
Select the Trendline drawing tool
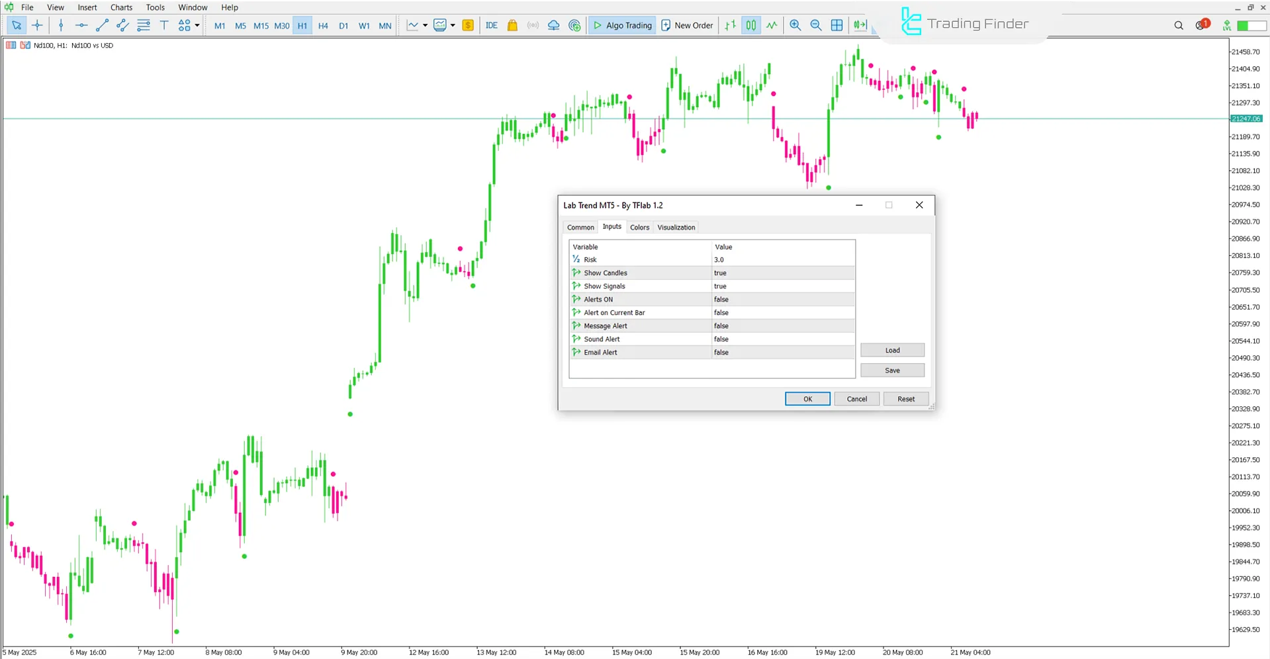click(102, 25)
